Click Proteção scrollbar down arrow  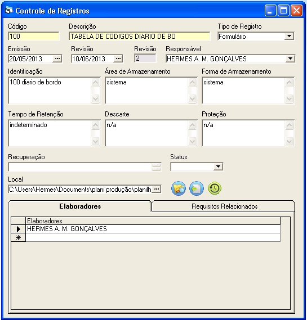pyautogui.click(x=289, y=141)
